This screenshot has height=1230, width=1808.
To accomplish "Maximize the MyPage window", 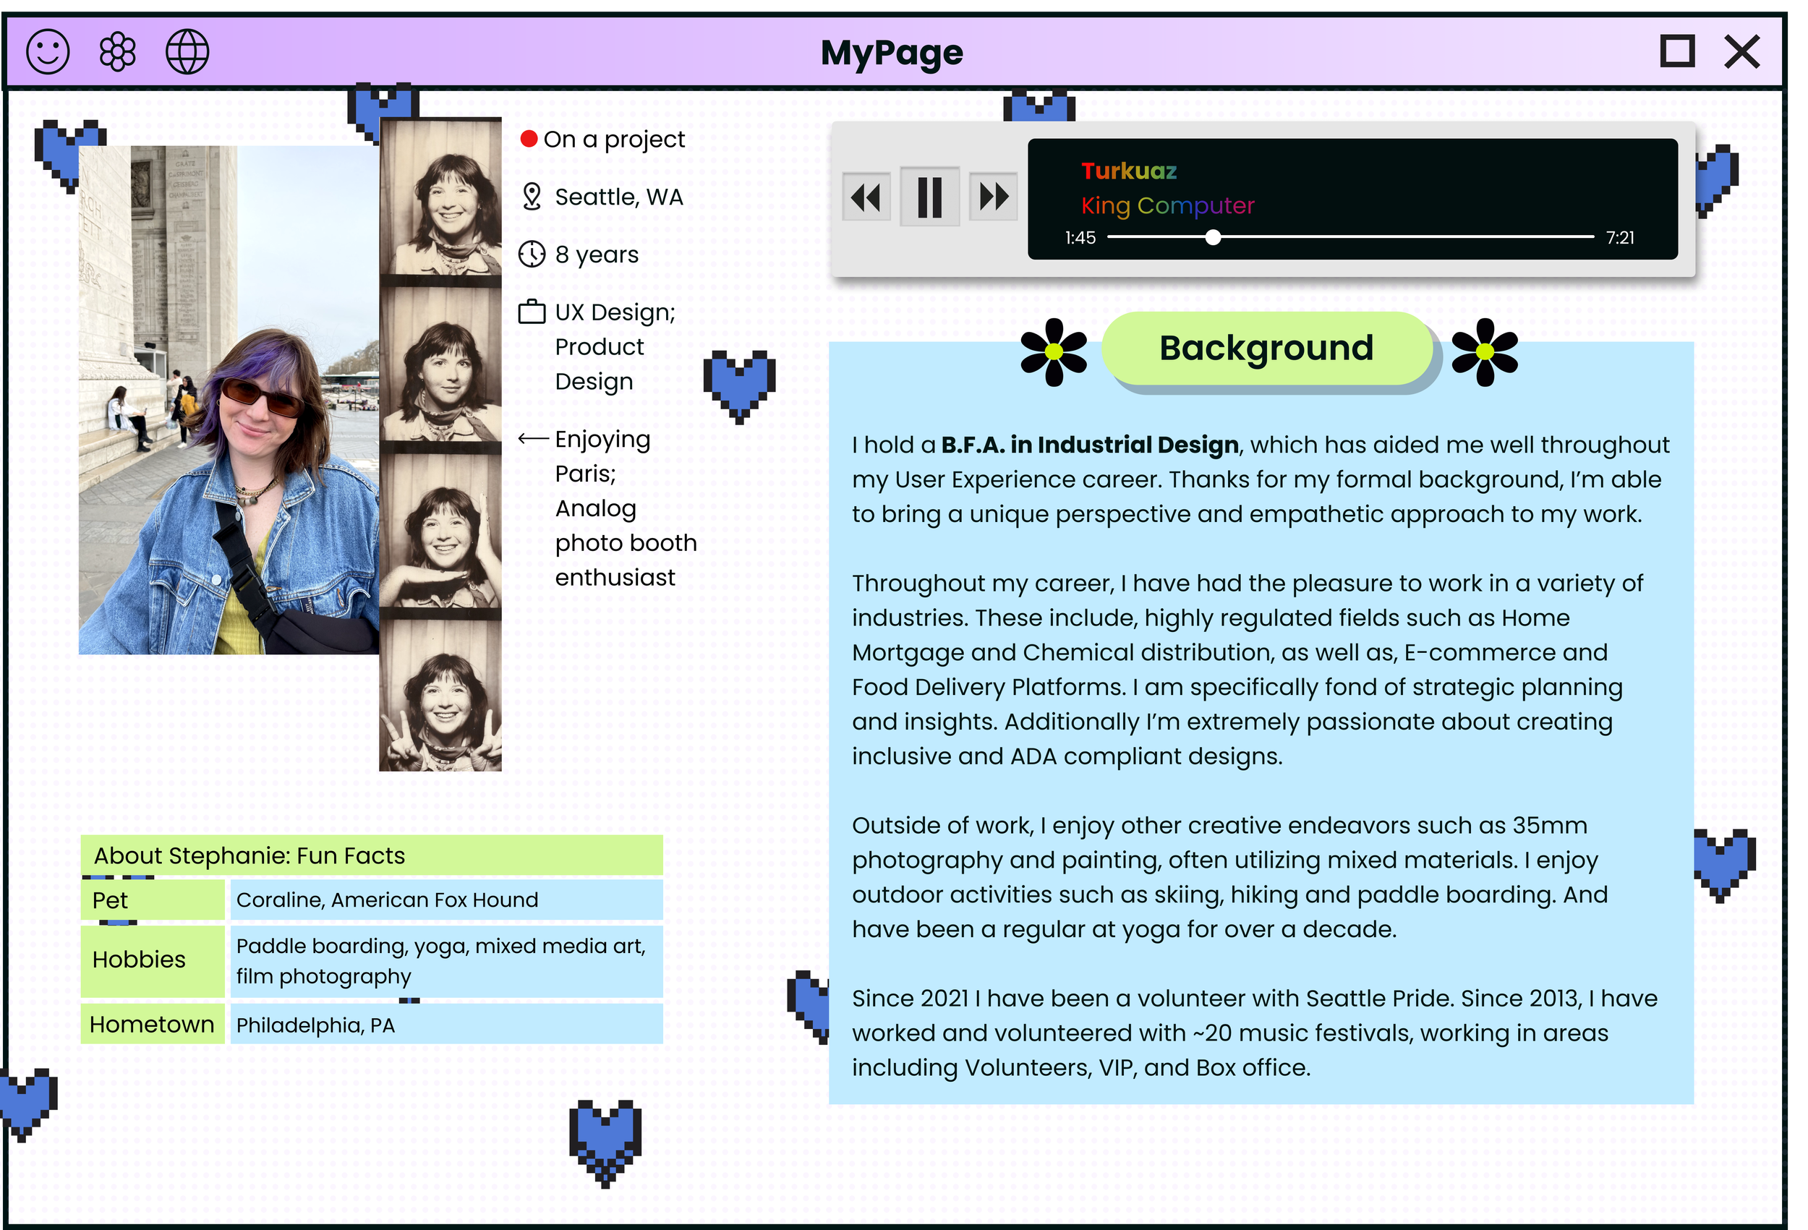I will (1677, 52).
